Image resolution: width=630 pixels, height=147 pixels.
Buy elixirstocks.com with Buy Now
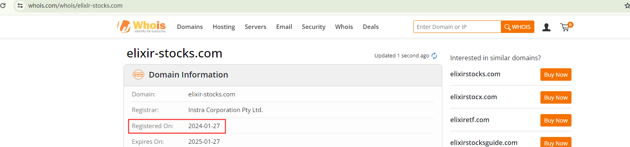tap(556, 75)
